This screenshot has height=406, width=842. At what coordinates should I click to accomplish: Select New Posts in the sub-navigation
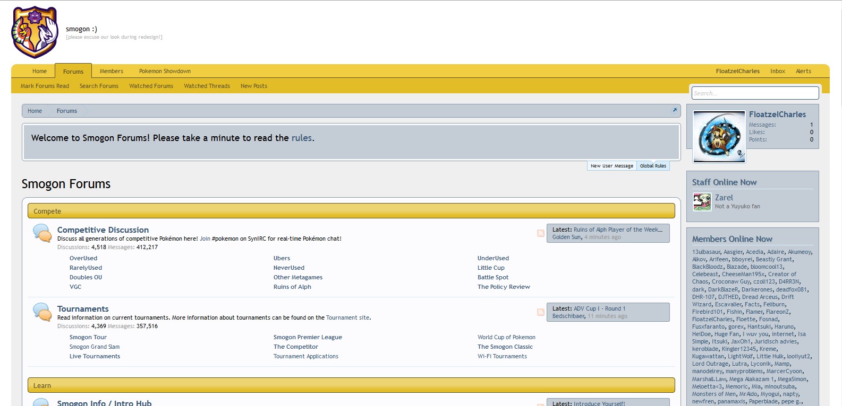click(253, 86)
